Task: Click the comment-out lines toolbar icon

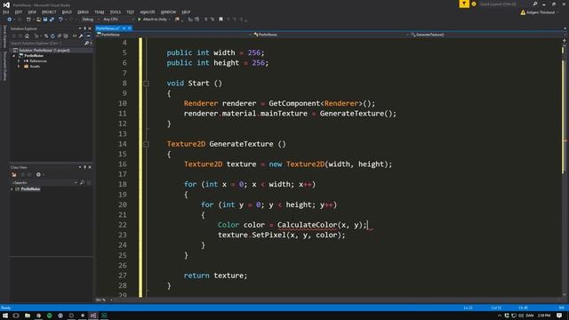Action: point(205,20)
